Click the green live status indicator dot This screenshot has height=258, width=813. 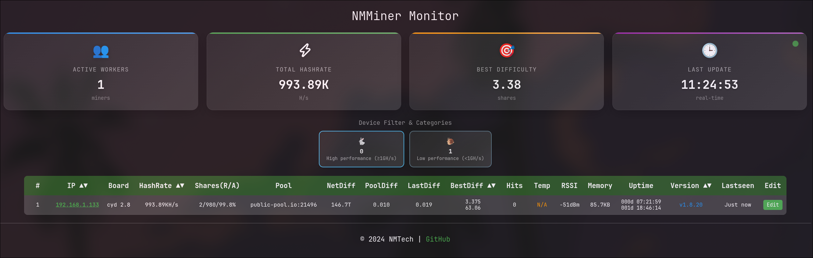tap(795, 44)
